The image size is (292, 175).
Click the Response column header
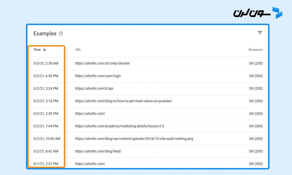coord(255,50)
